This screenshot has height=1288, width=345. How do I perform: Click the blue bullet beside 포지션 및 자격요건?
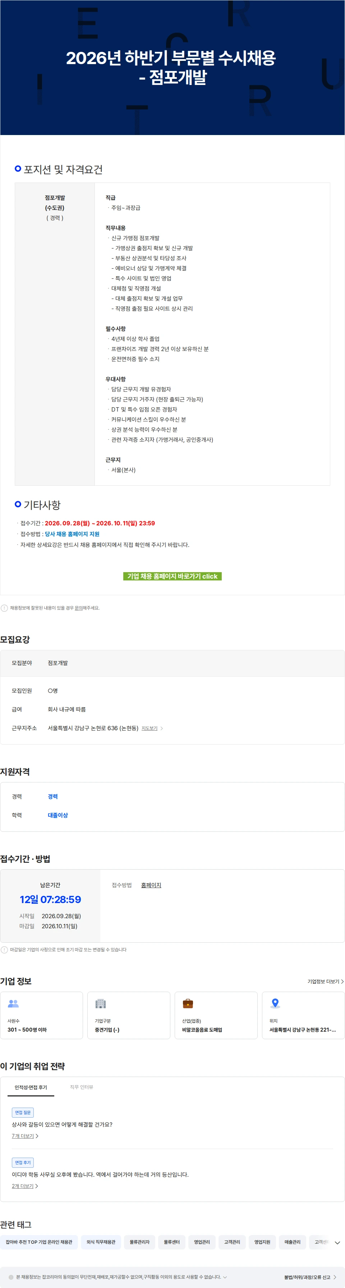pyautogui.click(x=18, y=169)
